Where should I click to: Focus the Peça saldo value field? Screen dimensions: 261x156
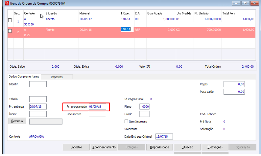pos(234,92)
